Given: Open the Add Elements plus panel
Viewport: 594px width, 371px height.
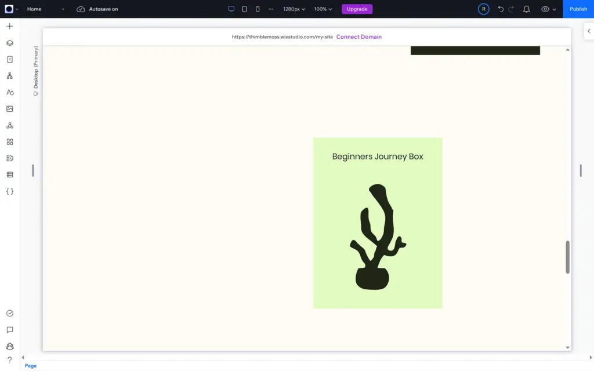Looking at the screenshot, I should click(x=10, y=26).
